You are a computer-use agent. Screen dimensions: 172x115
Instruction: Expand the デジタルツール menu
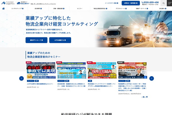point(121,9)
